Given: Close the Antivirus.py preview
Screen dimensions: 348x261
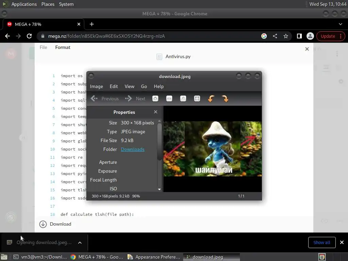Looking at the screenshot, I should point(307,49).
